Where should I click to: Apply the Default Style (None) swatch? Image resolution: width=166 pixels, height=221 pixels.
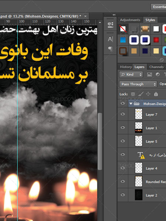pos(123,29)
